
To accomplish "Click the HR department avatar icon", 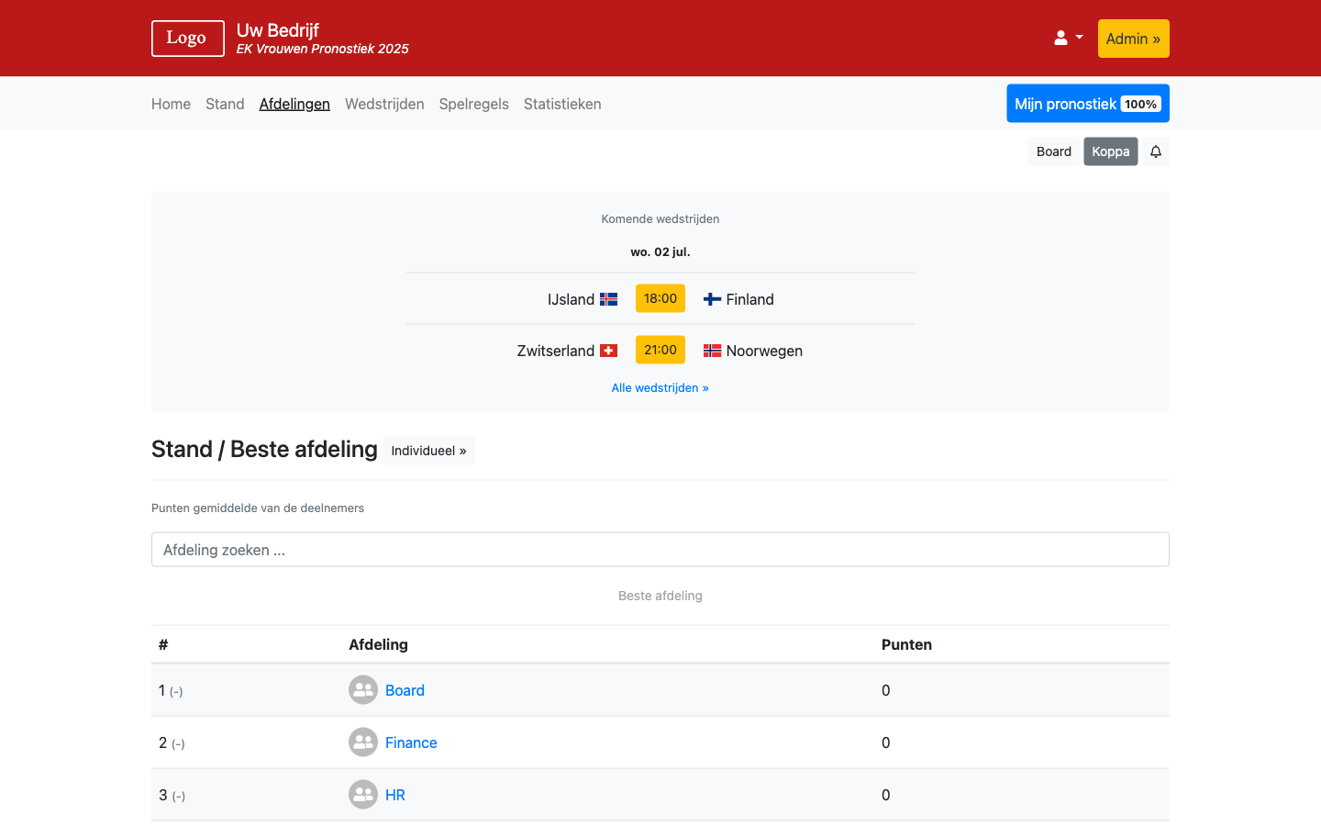I will tap(363, 795).
